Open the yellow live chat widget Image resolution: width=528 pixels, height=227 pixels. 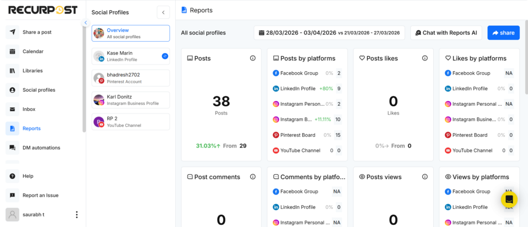[509, 199]
